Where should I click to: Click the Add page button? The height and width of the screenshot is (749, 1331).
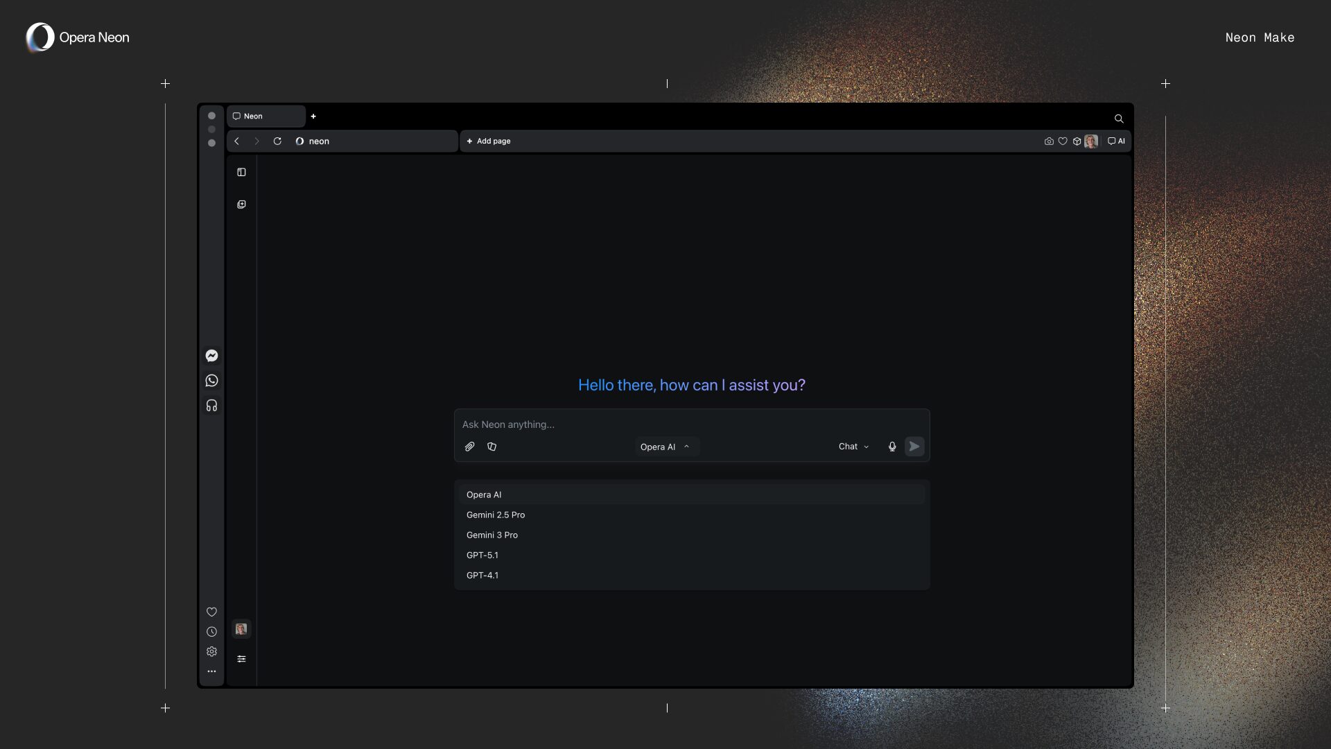point(489,141)
